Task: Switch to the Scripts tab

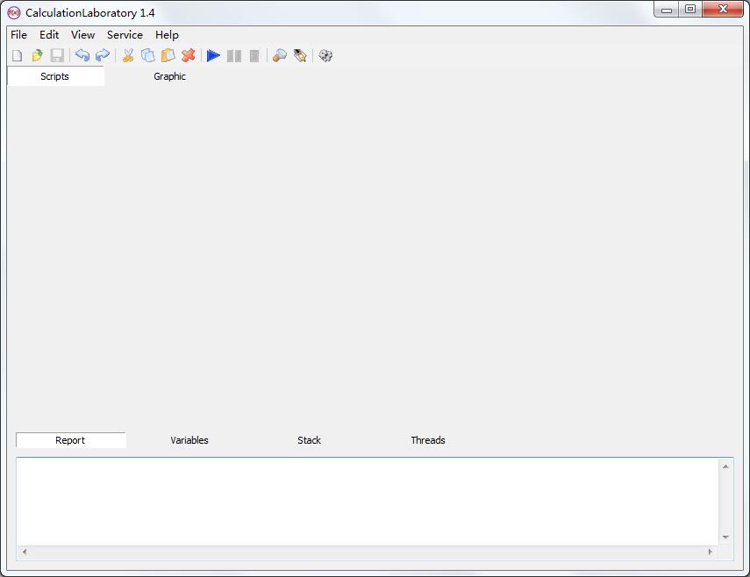Action: tap(55, 76)
